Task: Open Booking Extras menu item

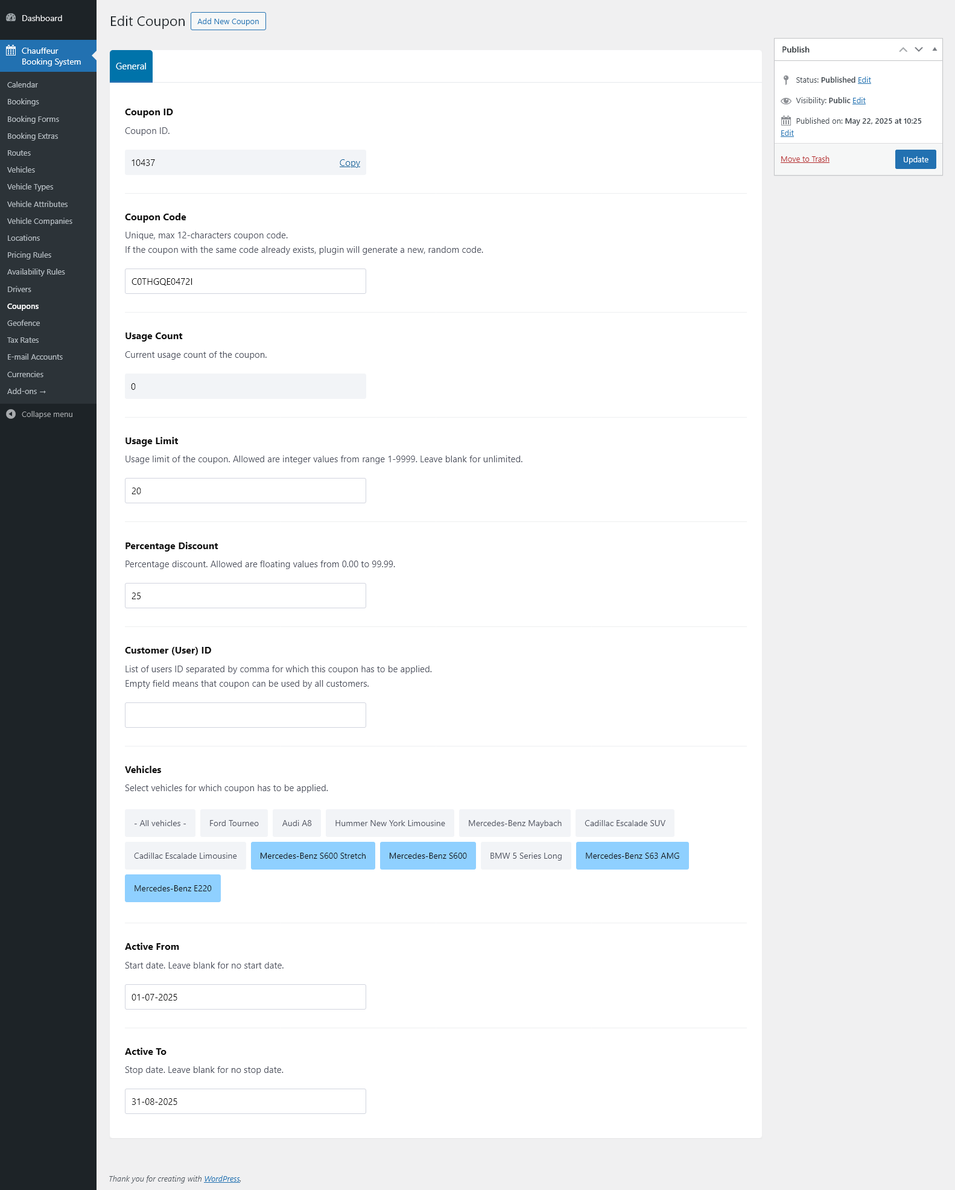Action: (33, 136)
